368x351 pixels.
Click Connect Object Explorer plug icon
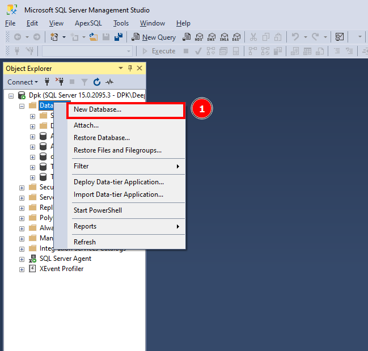click(x=47, y=82)
